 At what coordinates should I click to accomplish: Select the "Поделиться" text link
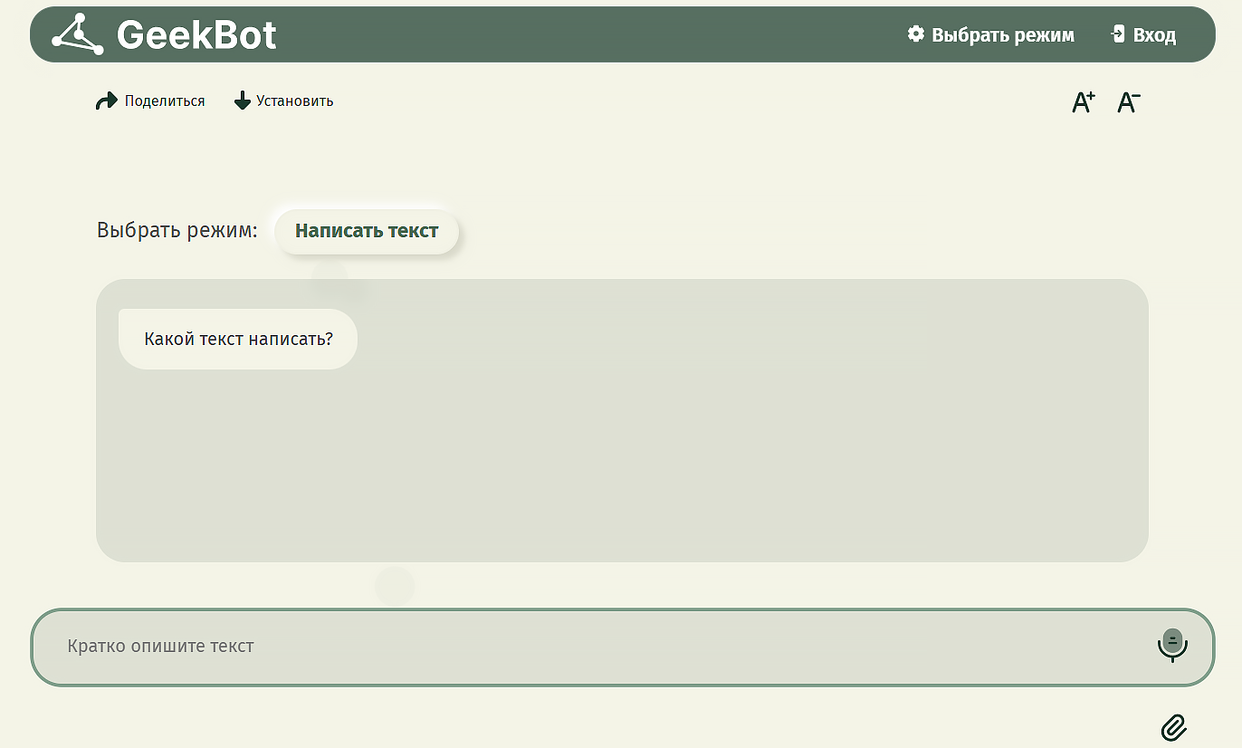(165, 101)
